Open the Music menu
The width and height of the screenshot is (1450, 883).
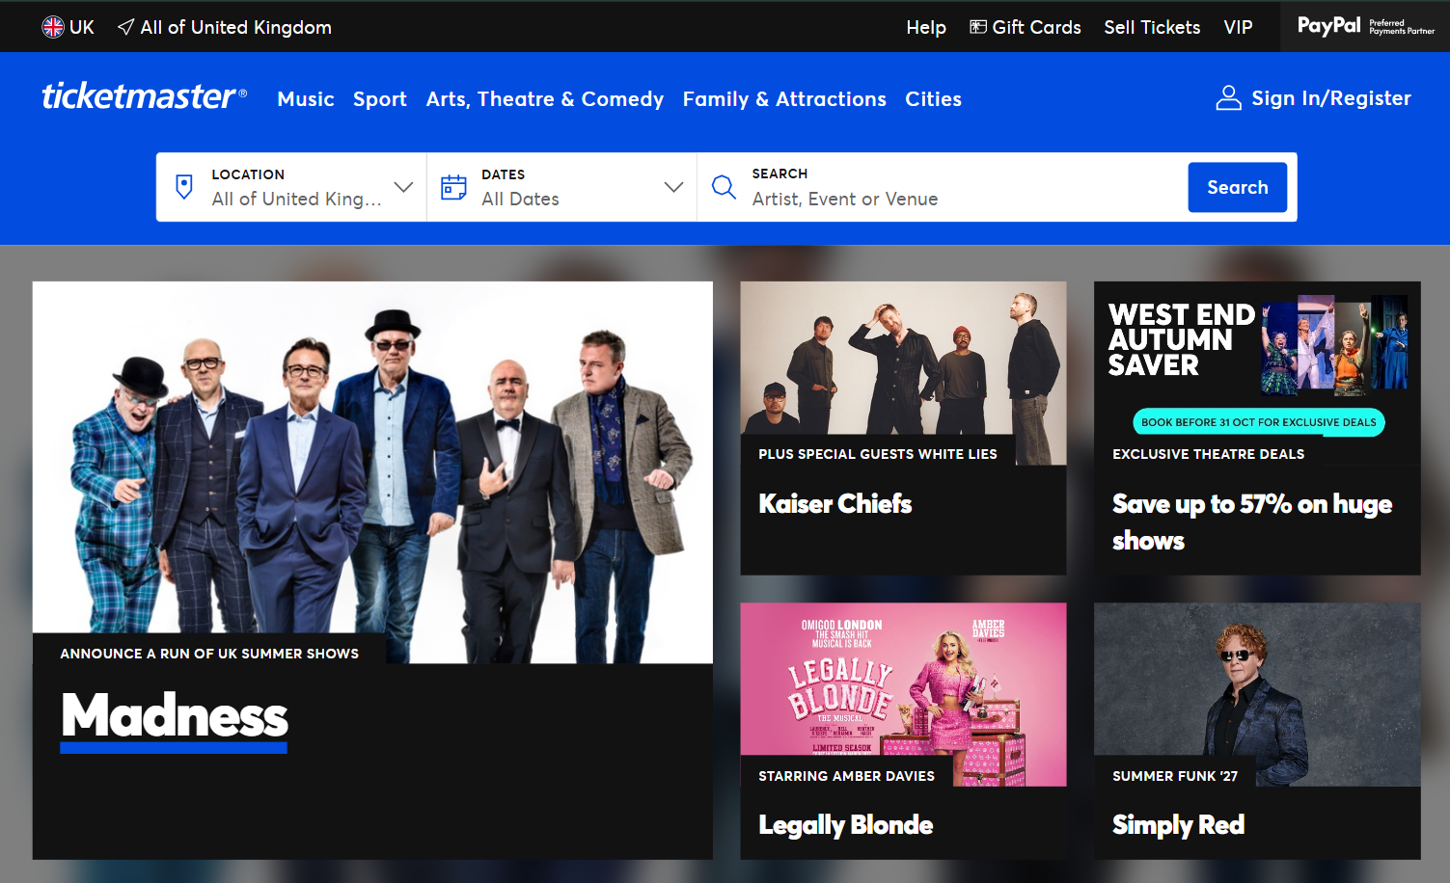306,99
